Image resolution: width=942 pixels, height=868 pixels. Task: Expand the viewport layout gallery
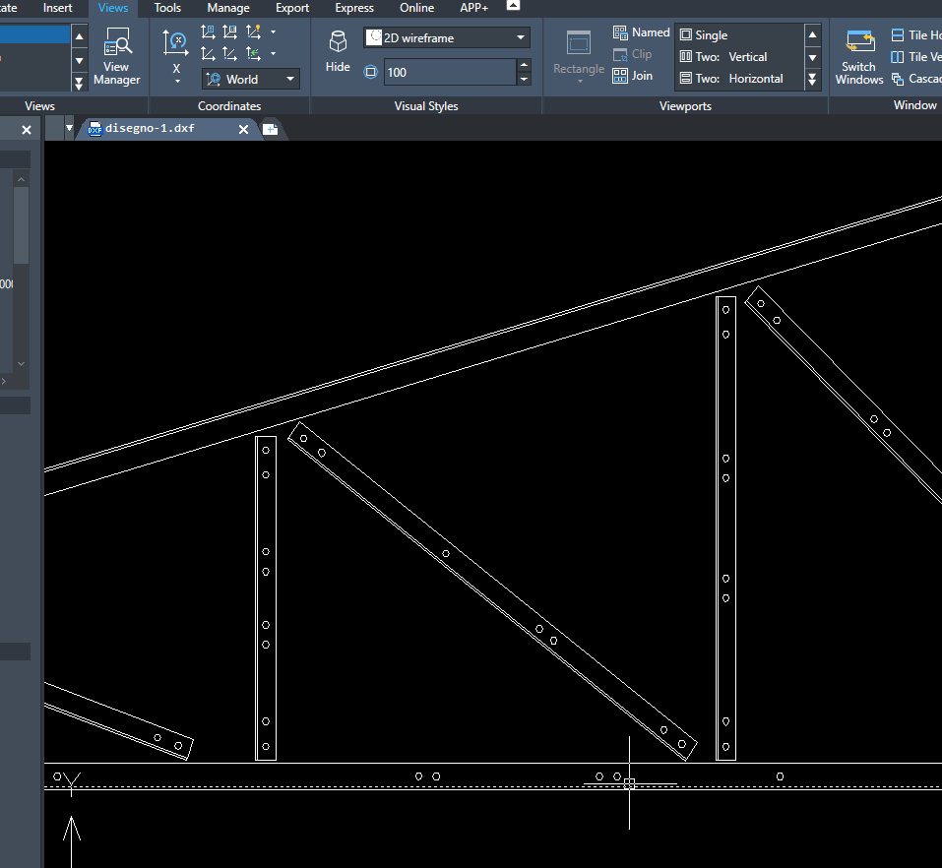812,80
